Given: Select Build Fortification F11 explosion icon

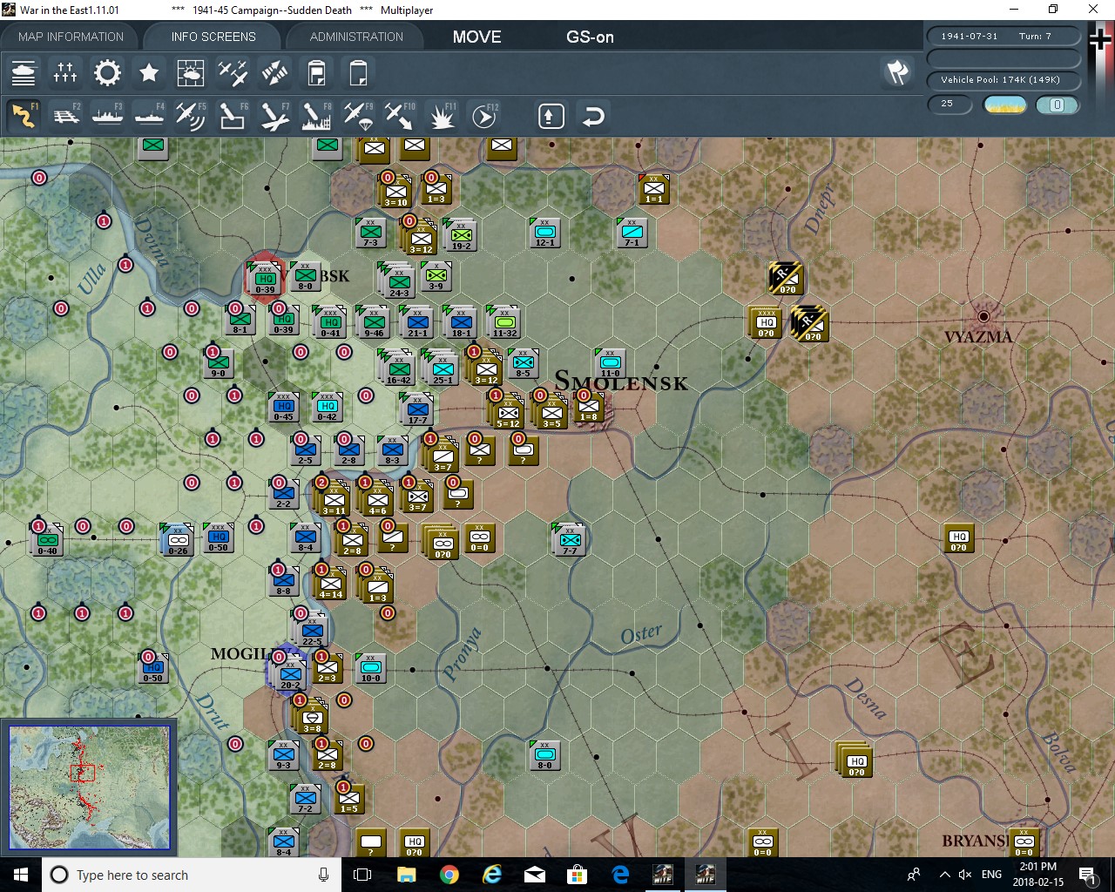Looking at the screenshot, I should coord(442,115).
